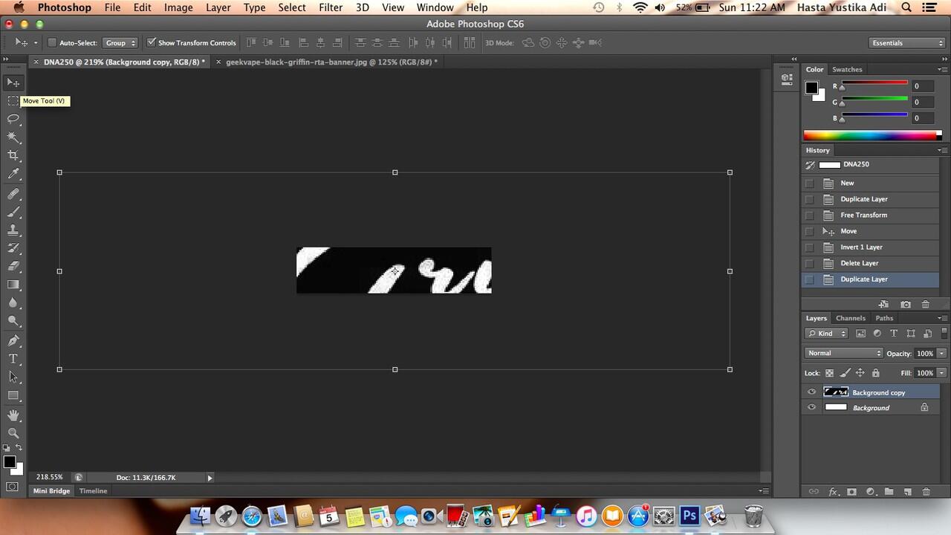Open the Filter menu

[x=331, y=7]
